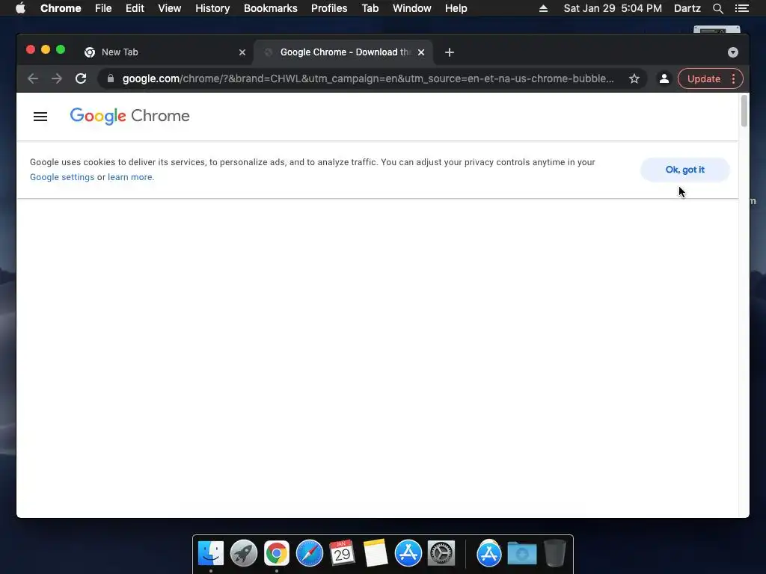Image resolution: width=766 pixels, height=574 pixels.
Task: Open the Help menu
Action: [456, 8]
